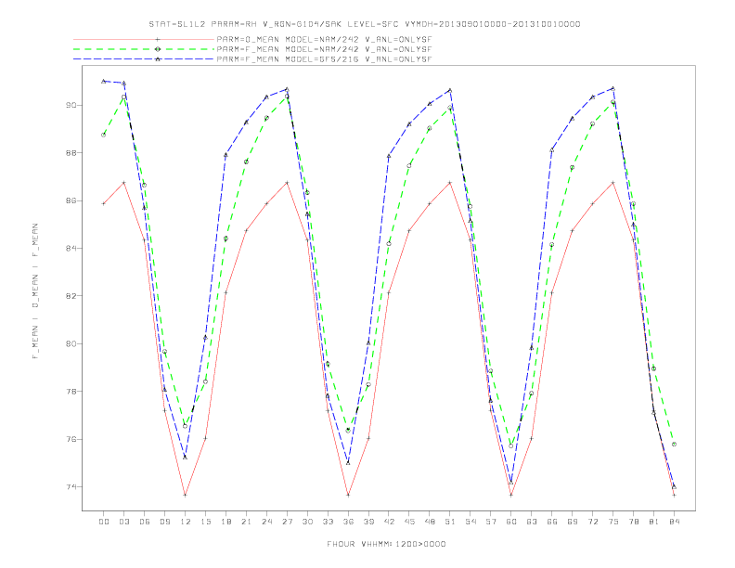Click the x-axis tick label 30
The width and height of the screenshot is (735, 568).
coord(307,522)
